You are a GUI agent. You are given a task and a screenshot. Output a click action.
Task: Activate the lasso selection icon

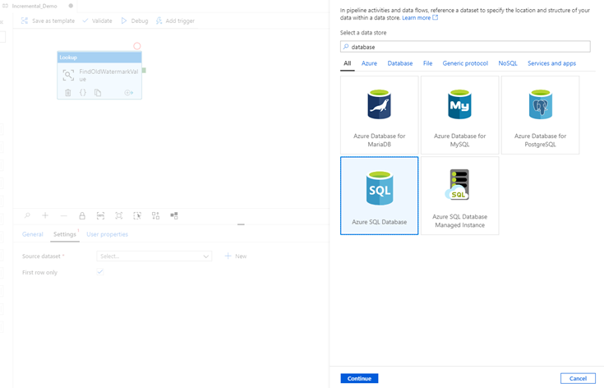(137, 215)
